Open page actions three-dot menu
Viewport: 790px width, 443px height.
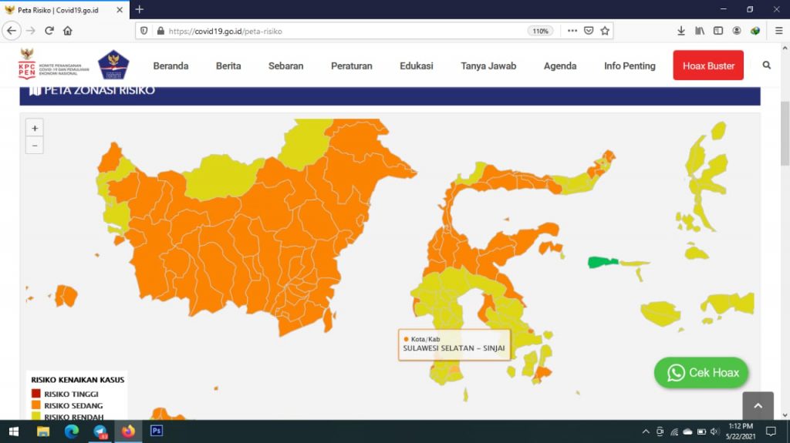pyautogui.click(x=572, y=31)
